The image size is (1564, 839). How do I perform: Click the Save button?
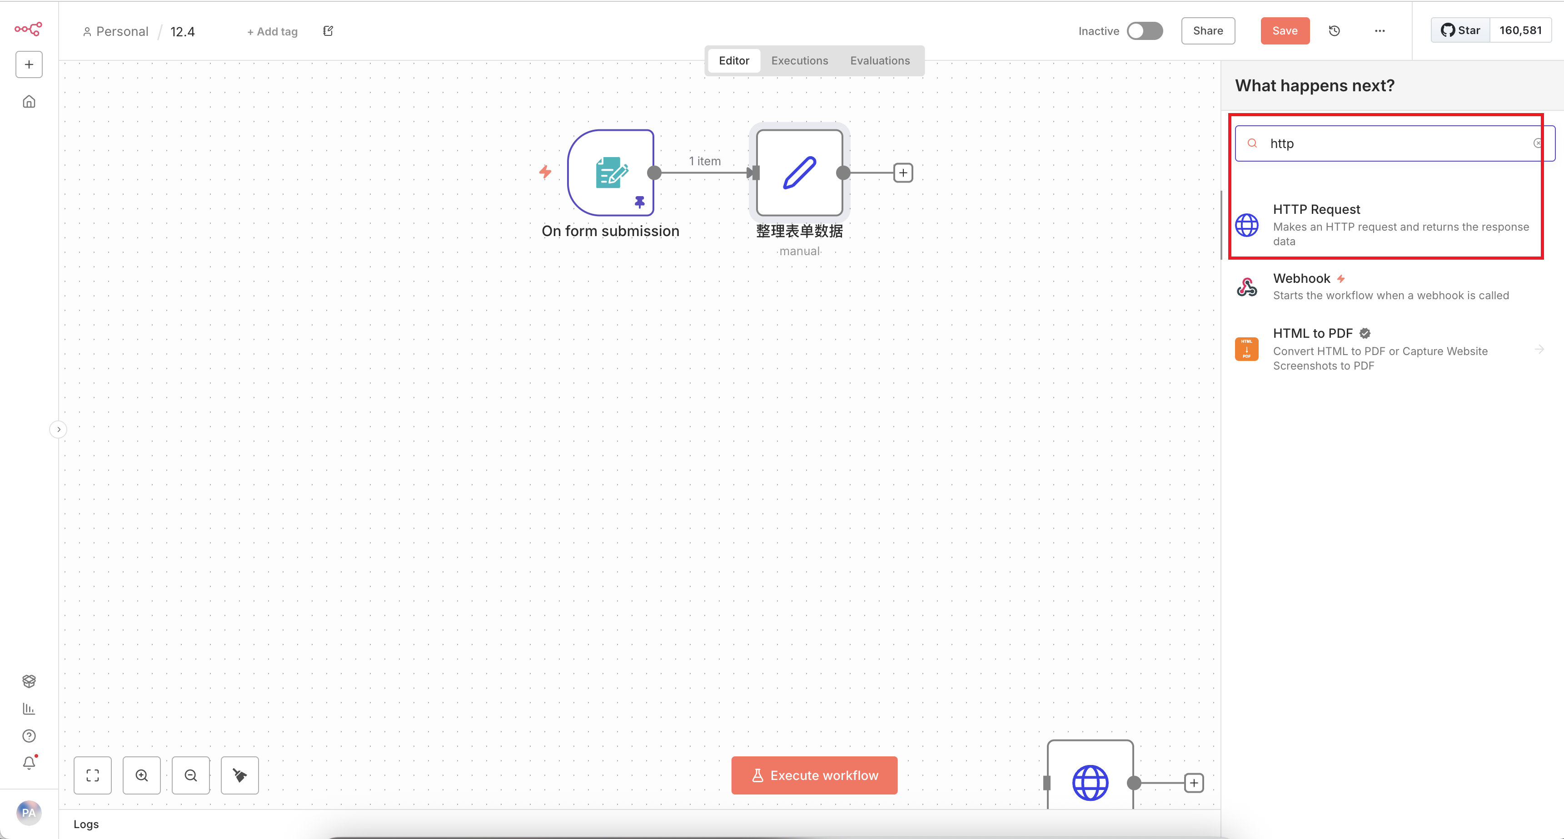pyautogui.click(x=1285, y=31)
